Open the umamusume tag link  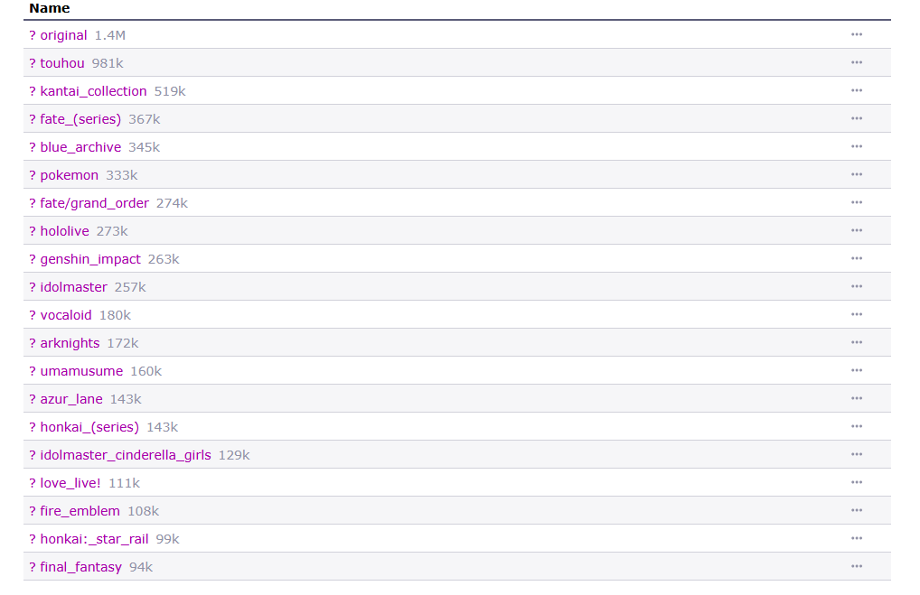pos(81,371)
